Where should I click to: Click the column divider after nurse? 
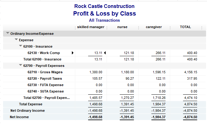(139, 27)
